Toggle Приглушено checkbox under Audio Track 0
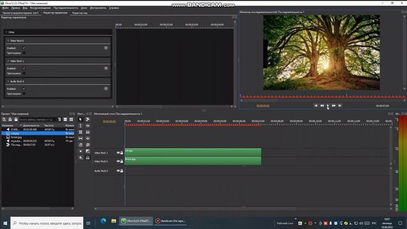Image resolution: width=407 pixels, height=229 pixels. click(x=24, y=94)
